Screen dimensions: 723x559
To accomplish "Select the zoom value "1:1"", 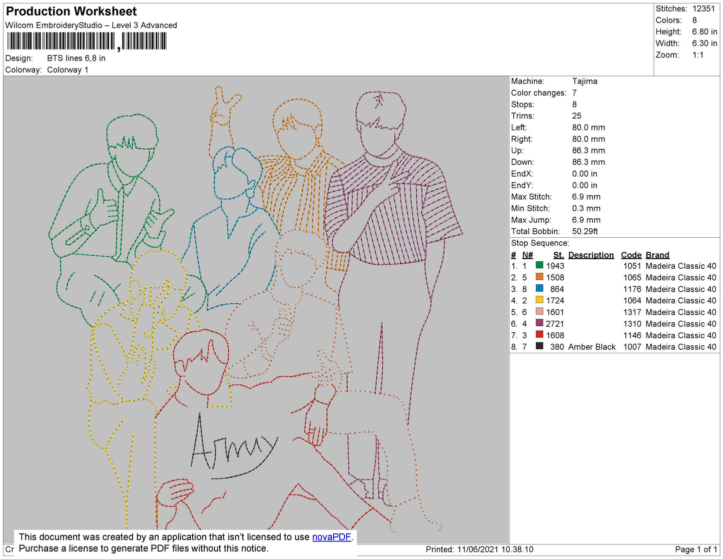I will 698,55.
